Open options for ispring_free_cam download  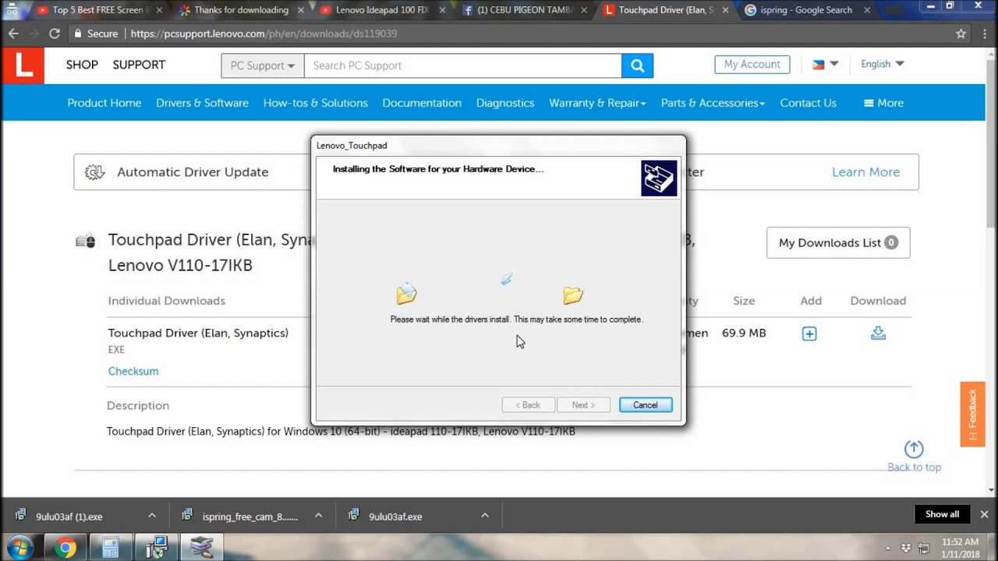click(x=318, y=516)
